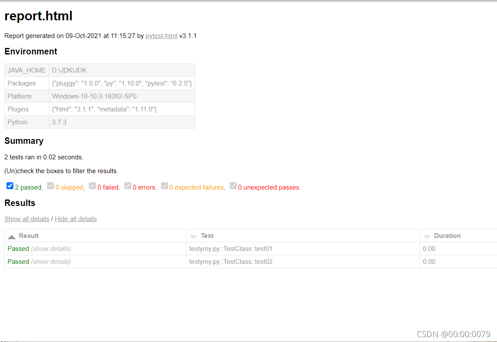The height and width of the screenshot is (342, 497).
Task: Click the 2 passed label text
Action: coord(28,187)
